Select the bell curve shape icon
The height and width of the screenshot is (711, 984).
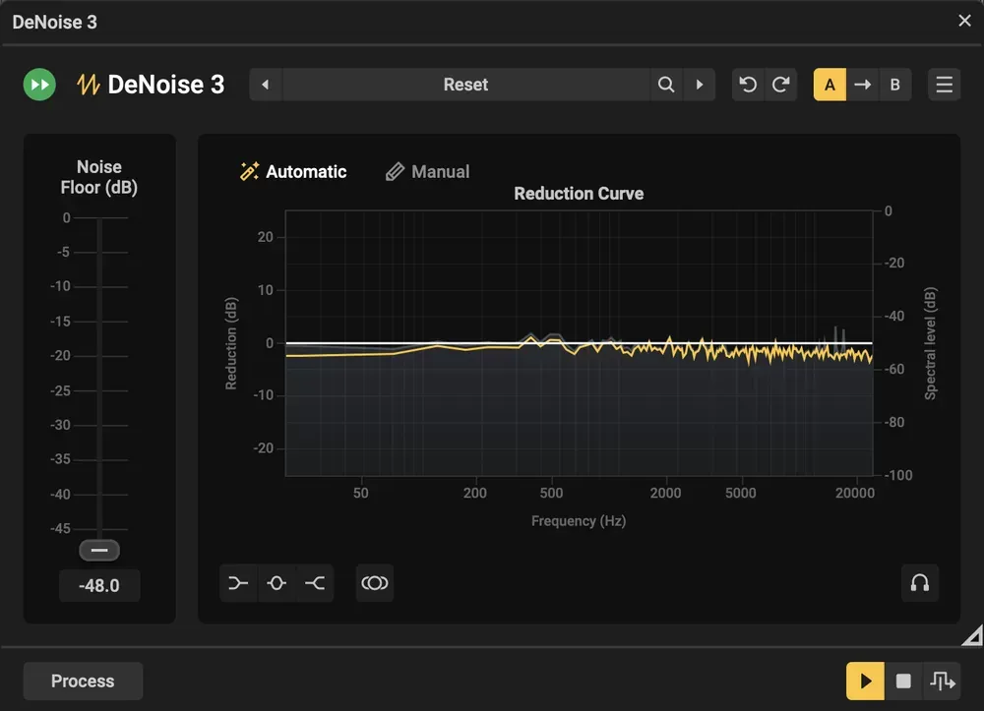277,583
